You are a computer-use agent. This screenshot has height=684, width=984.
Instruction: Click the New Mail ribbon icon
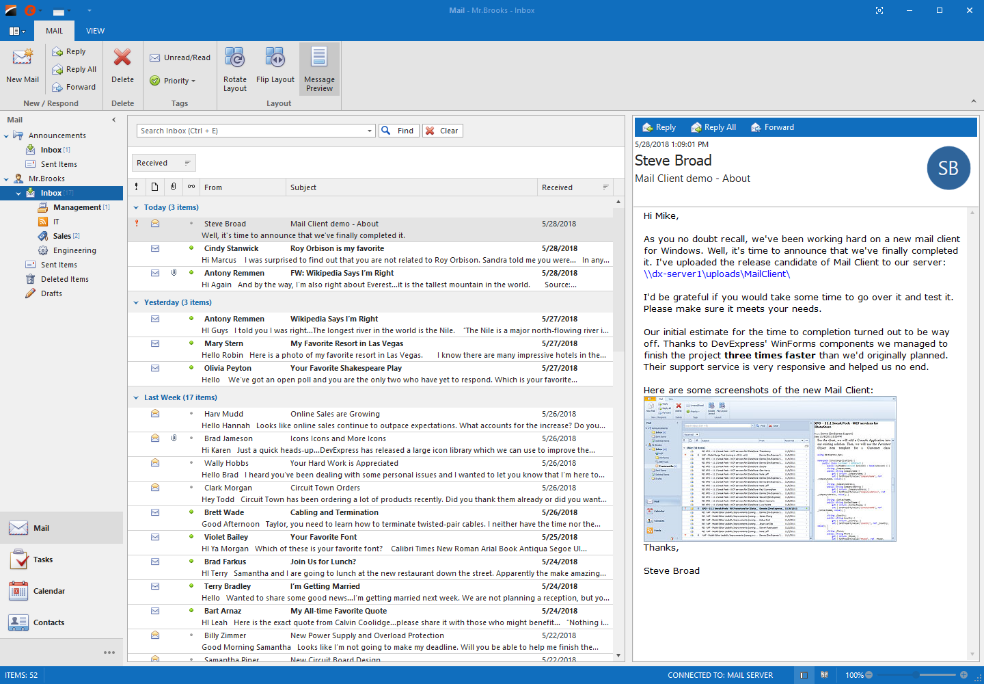point(23,59)
